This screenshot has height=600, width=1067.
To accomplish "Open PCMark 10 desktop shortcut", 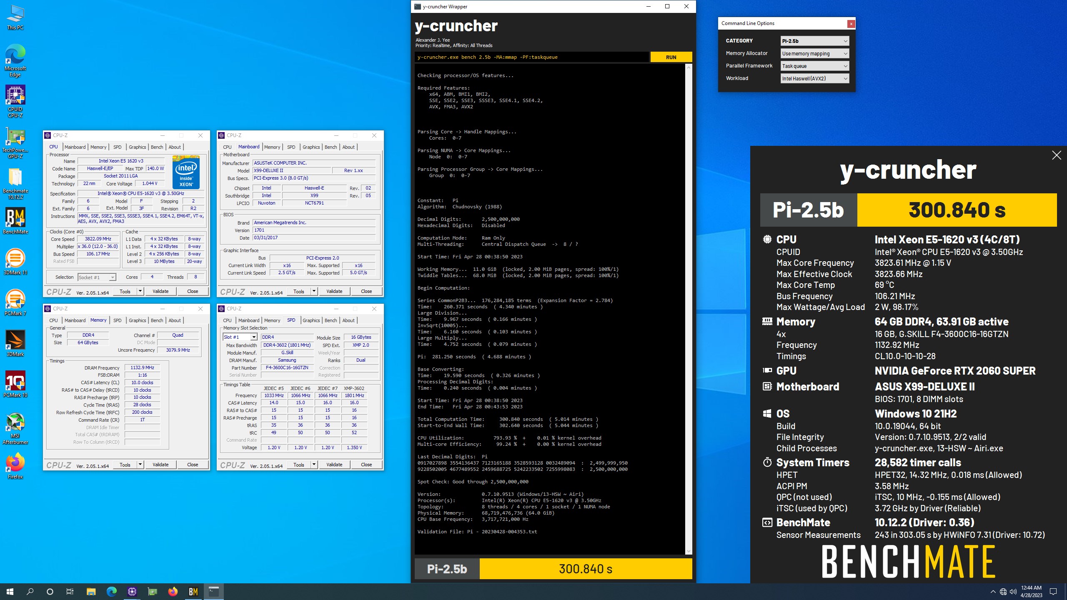I will point(15,384).
